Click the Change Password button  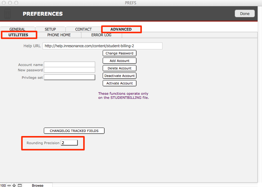point(119,53)
